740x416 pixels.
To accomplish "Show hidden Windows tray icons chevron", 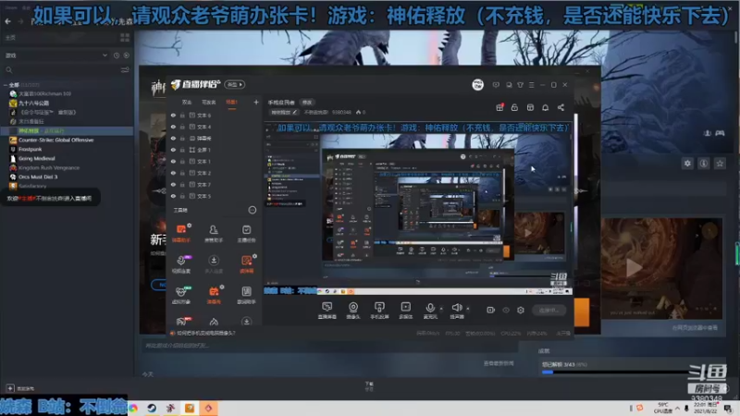I will click(x=677, y=408).
